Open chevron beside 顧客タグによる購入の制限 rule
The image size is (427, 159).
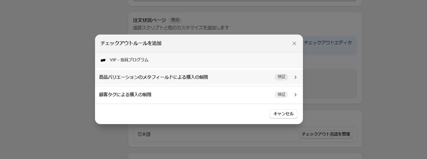pyautogui.click(x=295, y=95)
